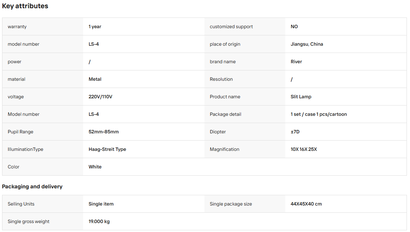This screenshot has height=232, width=410.
Task: Click the Diopter value ±7D
Action: tap(295, 132)
